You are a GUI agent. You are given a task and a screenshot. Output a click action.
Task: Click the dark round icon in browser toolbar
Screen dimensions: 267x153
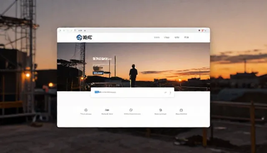pos(199,30)
